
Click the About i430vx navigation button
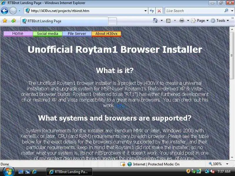[106, 34]
